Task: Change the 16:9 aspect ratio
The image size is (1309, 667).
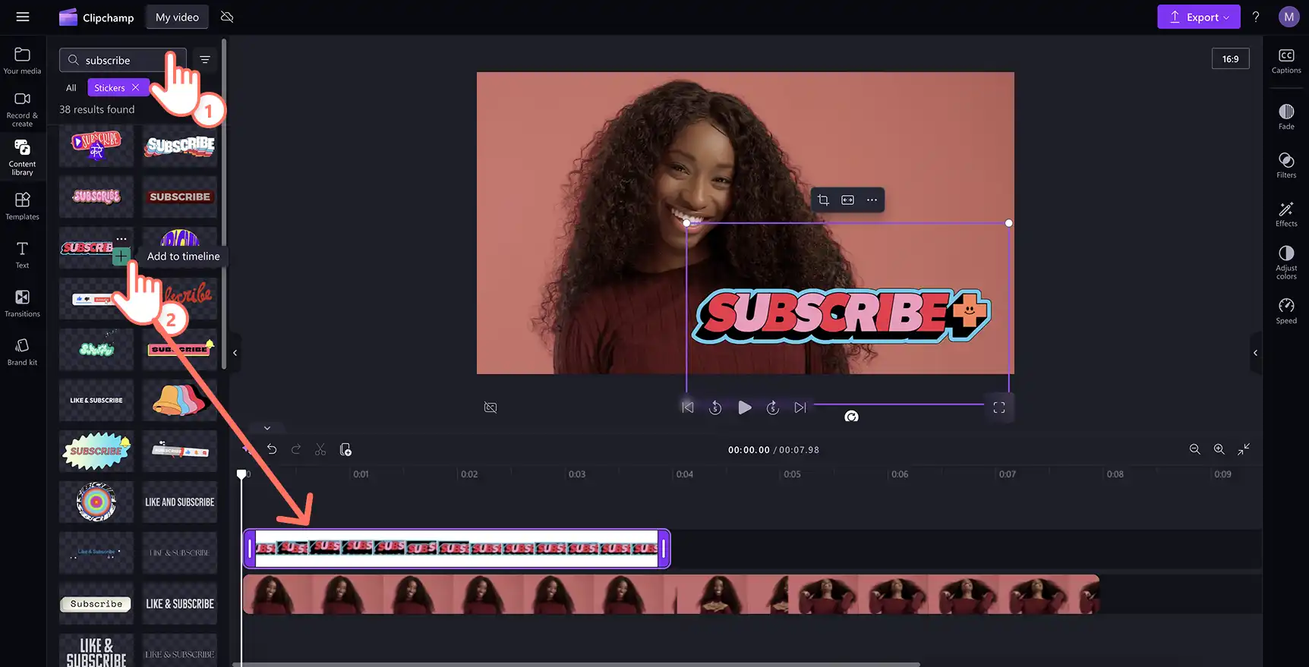Action: point(1230,58)
